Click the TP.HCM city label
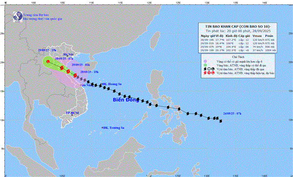The height and width of the screenshot is (177, 293). (72, 113)
